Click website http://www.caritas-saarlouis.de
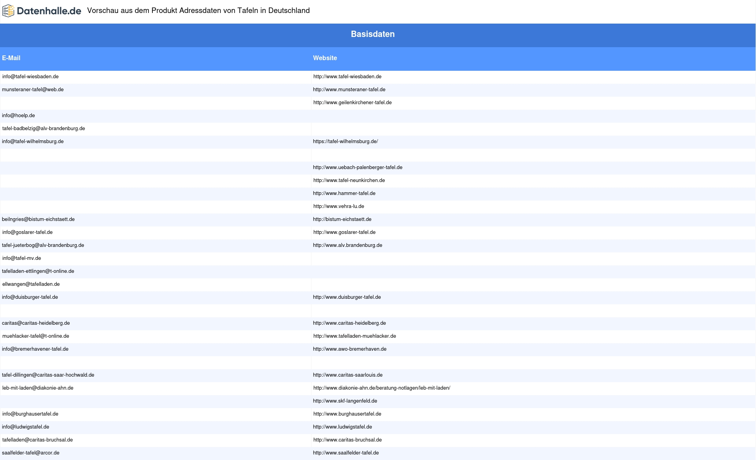This screenshot has height=460, width=756. (x=348, y=375)
